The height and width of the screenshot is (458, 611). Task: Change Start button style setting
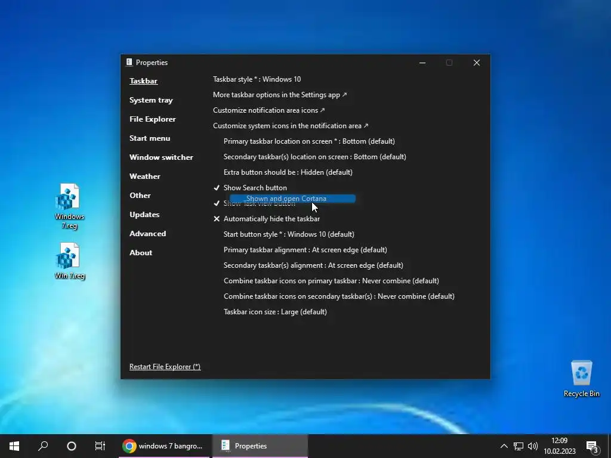[x=289, y=234]
